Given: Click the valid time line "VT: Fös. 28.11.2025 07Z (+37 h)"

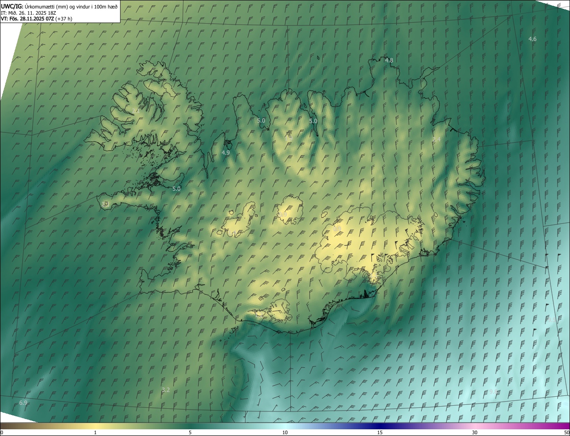Looking at the screenshot, I should pos(37,19).
